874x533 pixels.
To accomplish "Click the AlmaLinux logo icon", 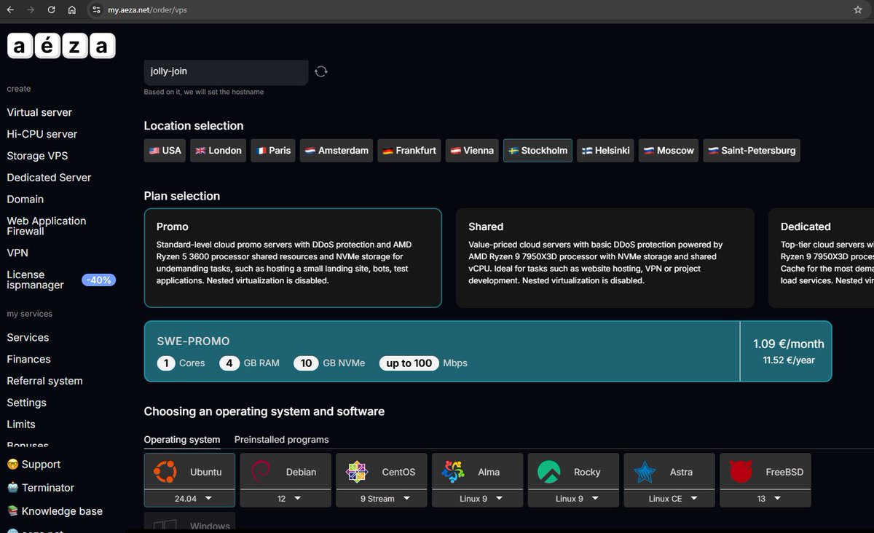I will pos(453,472).
